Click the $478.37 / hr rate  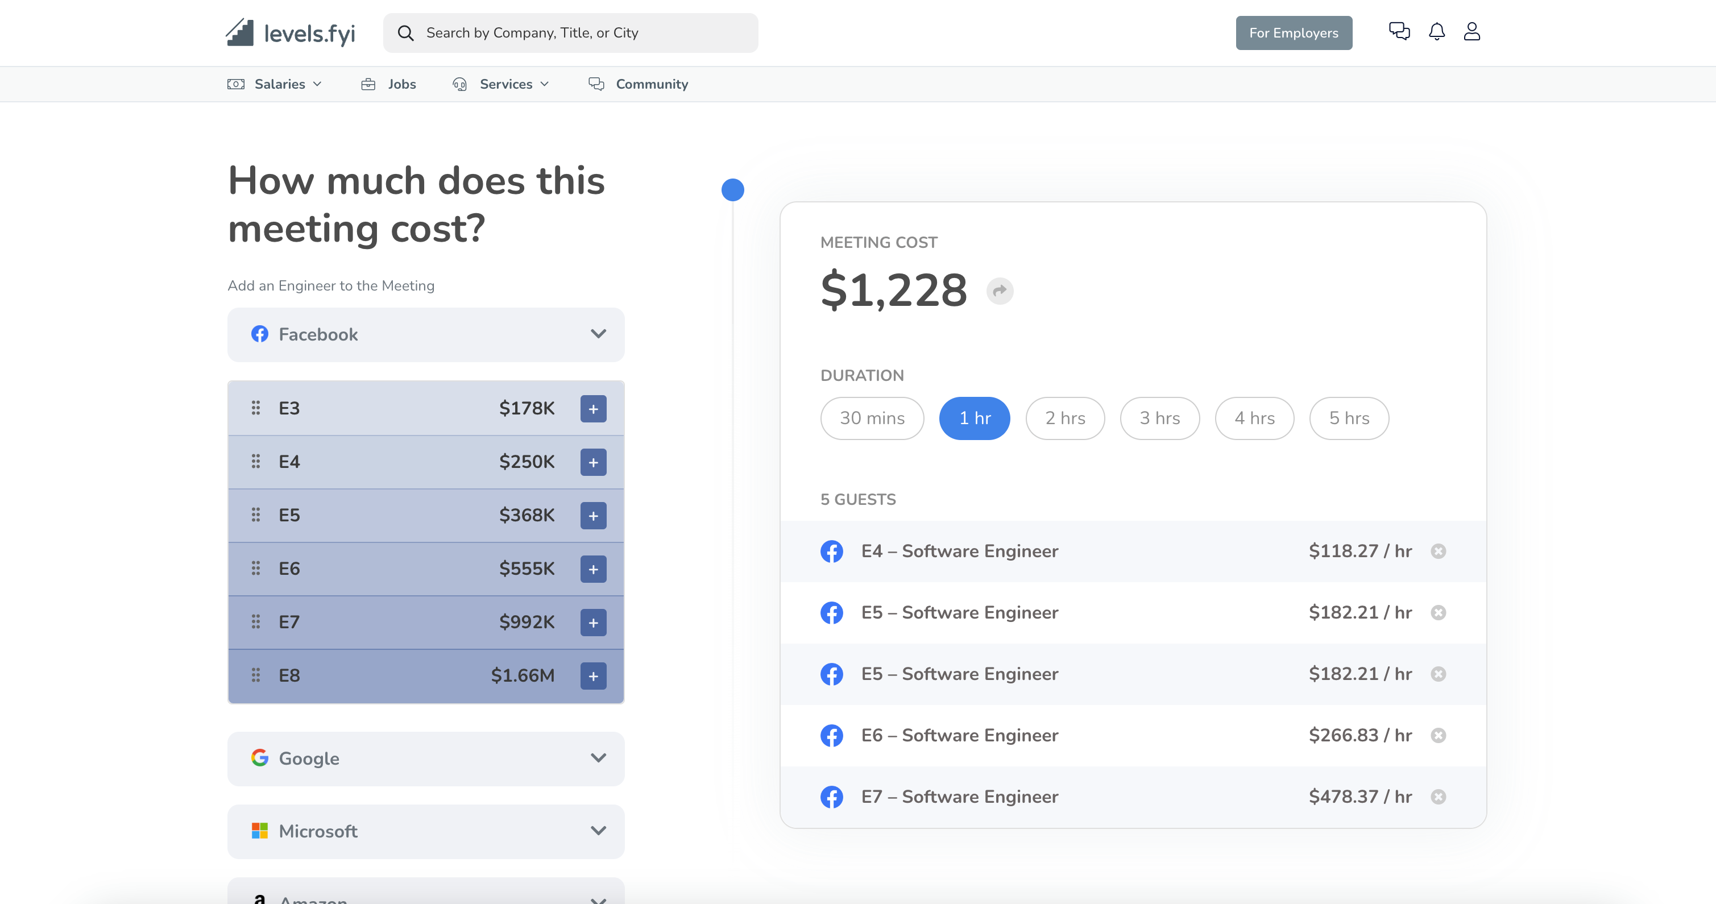pyautogui.click(x=1359, y=797)
